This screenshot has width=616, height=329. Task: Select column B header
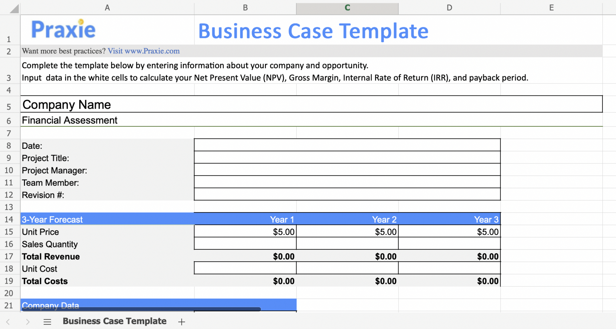pos(245,8)
